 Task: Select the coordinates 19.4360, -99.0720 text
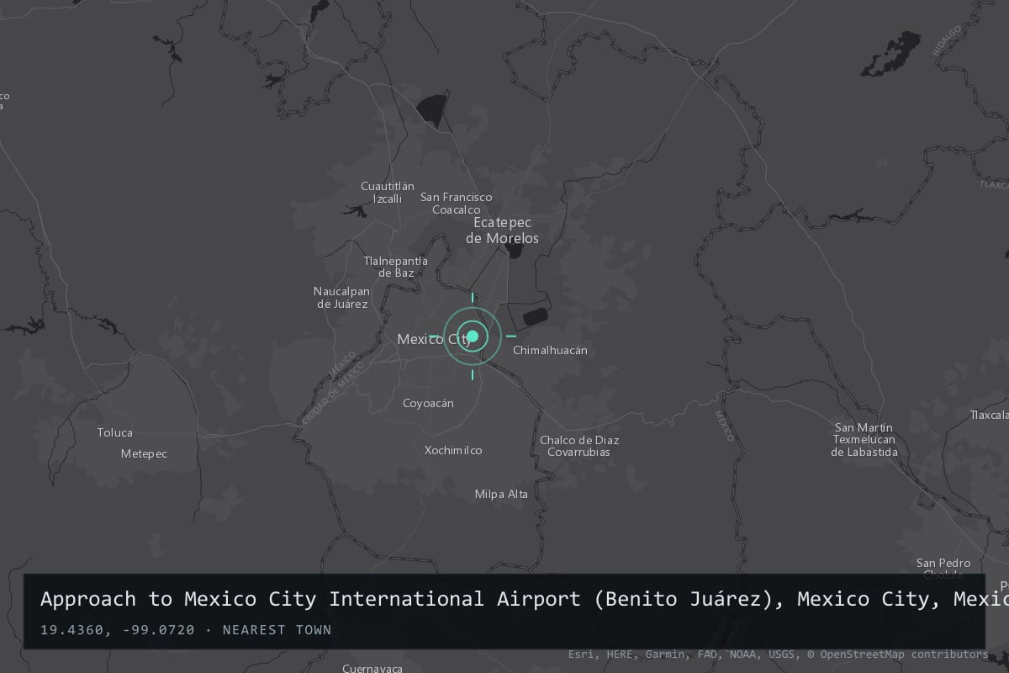coord(117,630)
